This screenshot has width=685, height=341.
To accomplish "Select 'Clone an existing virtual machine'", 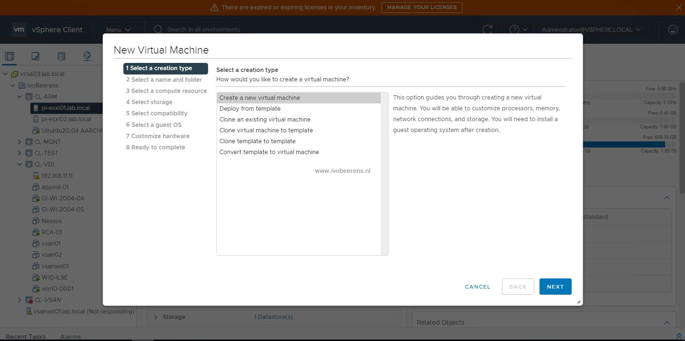I will [299, 119].
